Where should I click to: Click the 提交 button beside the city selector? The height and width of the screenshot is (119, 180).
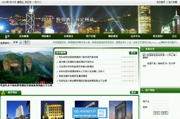coord(26,43)
